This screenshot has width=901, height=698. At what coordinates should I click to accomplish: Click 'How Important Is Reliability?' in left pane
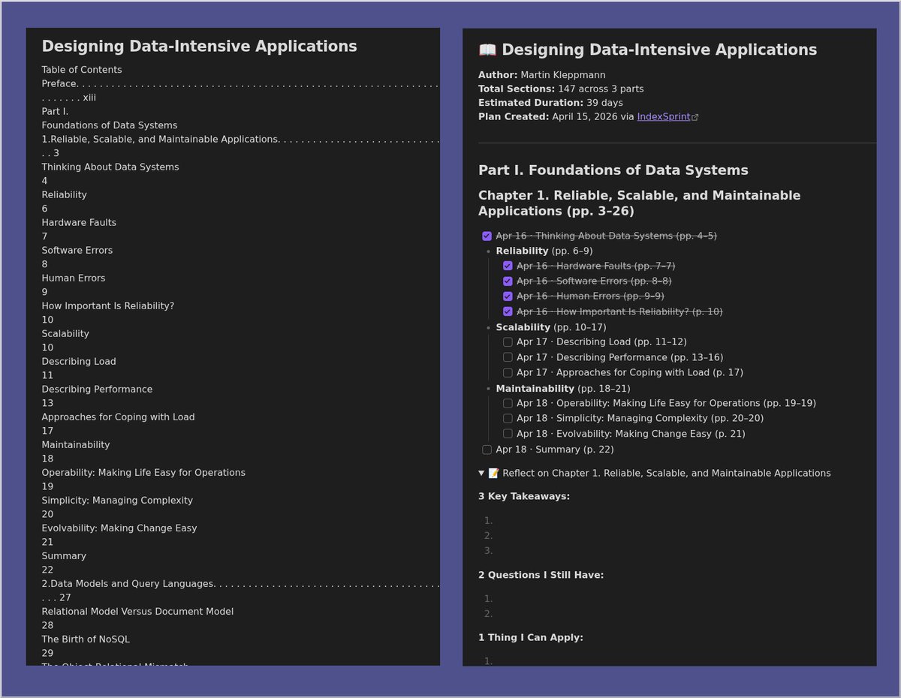[108, 305]
